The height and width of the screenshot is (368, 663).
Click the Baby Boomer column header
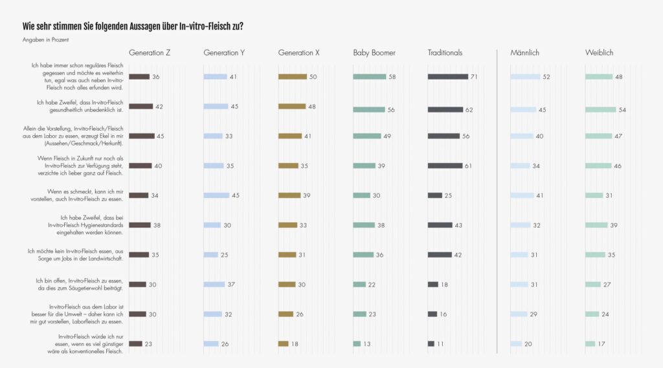[x=374, y=52]
